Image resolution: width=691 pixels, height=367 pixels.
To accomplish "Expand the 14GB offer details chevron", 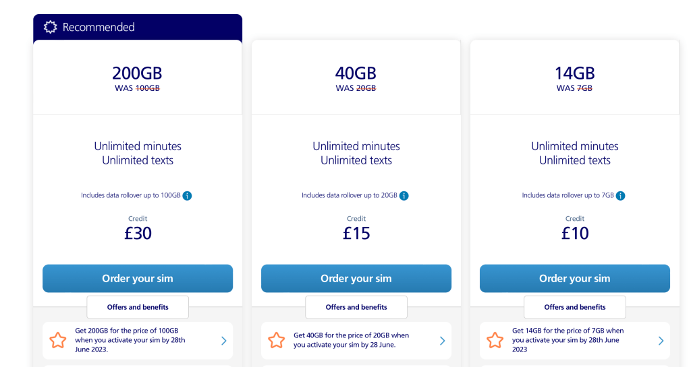I will [661, 341].
